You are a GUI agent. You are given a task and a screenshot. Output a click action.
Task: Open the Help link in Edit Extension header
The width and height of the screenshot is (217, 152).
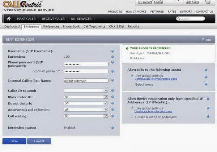(208, 40)
